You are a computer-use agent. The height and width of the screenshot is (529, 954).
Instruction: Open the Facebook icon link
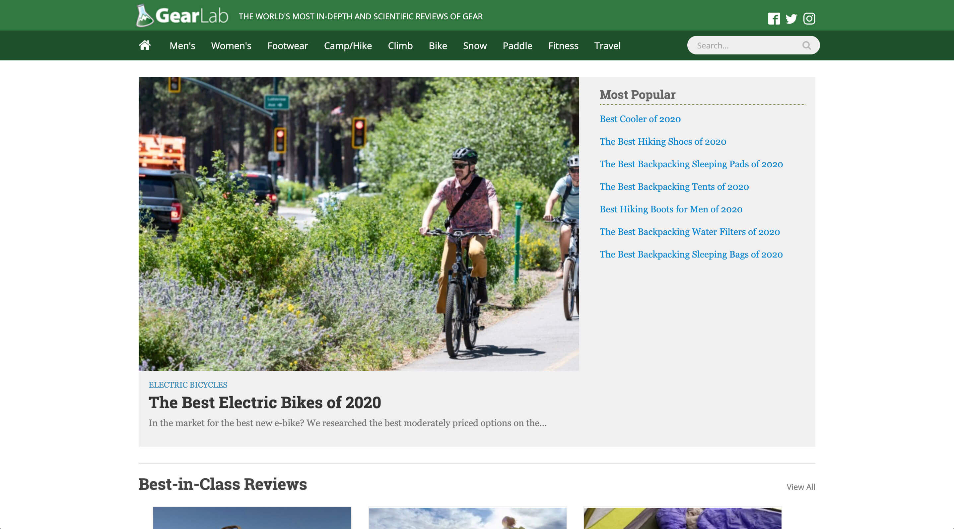(774, 18)
